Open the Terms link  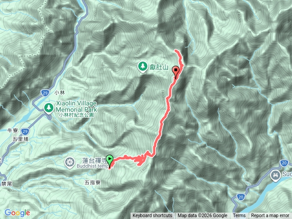239,216
